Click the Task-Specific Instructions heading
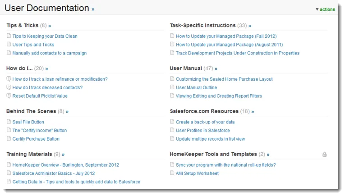The height and width of the screenshot is (196, 345). 202,26
